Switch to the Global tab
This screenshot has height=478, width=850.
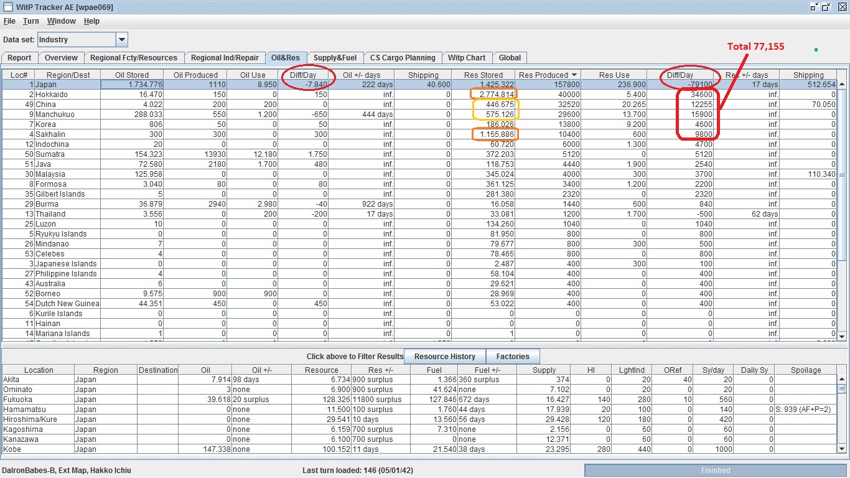(510, 58)
